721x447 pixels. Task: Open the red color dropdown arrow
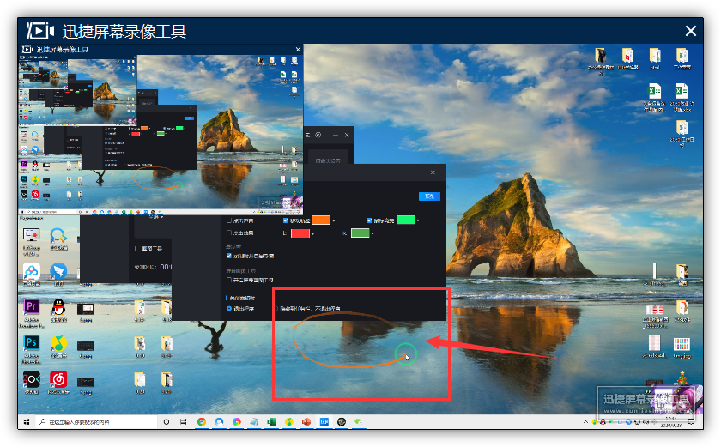314,233
